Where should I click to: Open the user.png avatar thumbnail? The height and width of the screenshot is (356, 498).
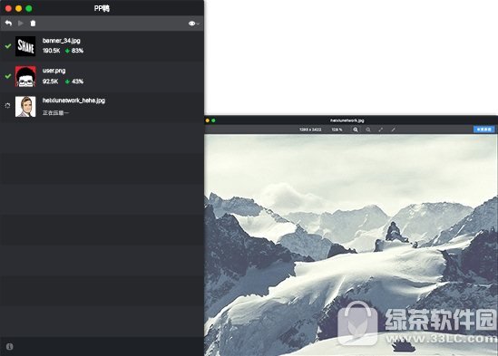pos(25,76)
